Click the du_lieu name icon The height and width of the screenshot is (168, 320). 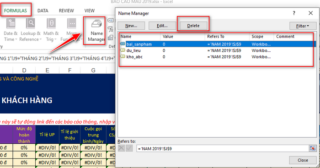123,50
